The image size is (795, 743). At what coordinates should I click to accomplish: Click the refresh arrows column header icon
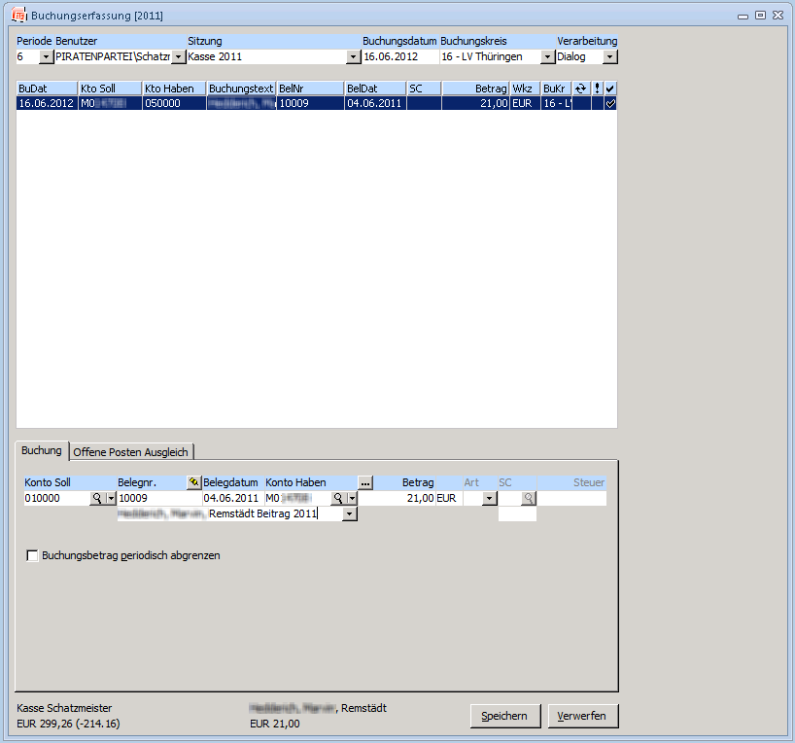tap(581, 88)
